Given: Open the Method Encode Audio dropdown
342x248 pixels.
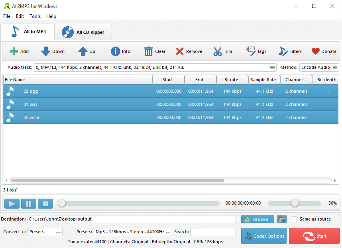Looking at the screenshot, I should pyautogui.click(x=319, y=68).
